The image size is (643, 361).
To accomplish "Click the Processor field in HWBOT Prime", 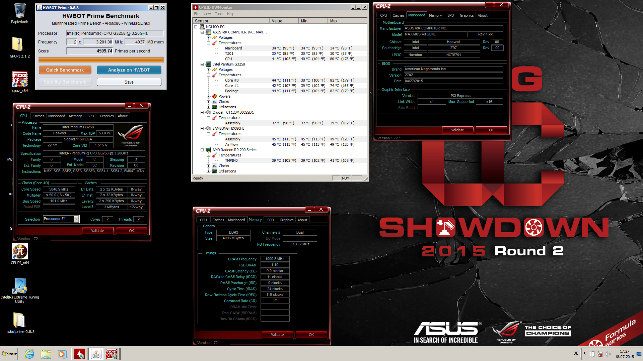I will pos(115,33).
